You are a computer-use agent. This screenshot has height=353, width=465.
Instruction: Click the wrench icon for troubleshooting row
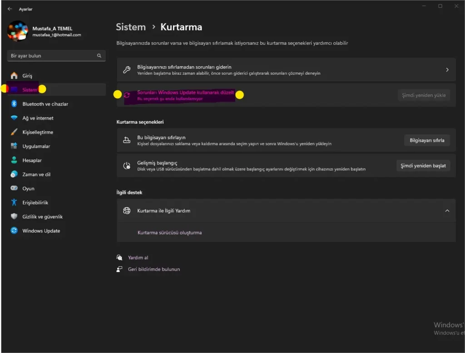point(127,70)
